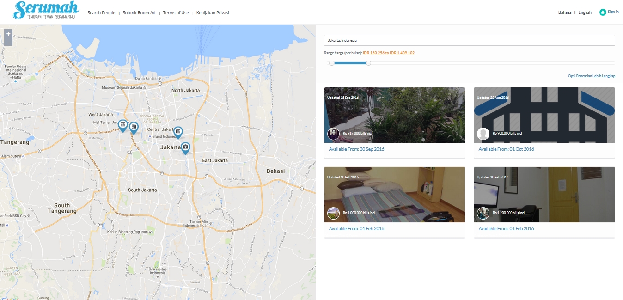Click avatar on Rp 1.000.000 listing
The width and height of the screenshot is (623, 300).
(333, 213)
